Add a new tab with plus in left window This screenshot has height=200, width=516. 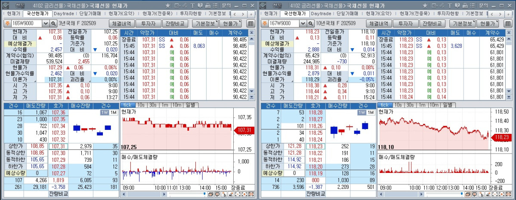(251, 14)
